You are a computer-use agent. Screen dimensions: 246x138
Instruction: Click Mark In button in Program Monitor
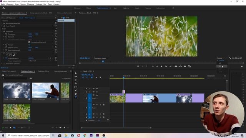click(x=143, y=66)
